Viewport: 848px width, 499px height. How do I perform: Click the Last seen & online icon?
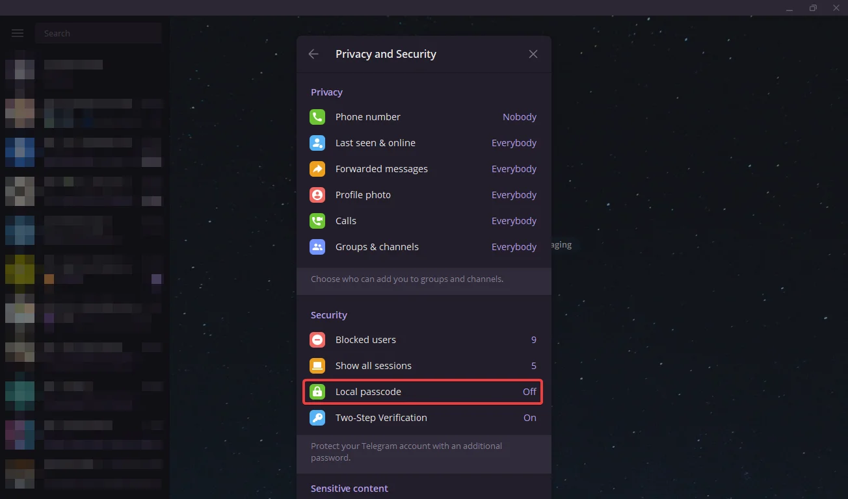click(317, 143)
